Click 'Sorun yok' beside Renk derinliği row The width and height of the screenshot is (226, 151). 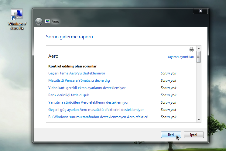point(168,95)
